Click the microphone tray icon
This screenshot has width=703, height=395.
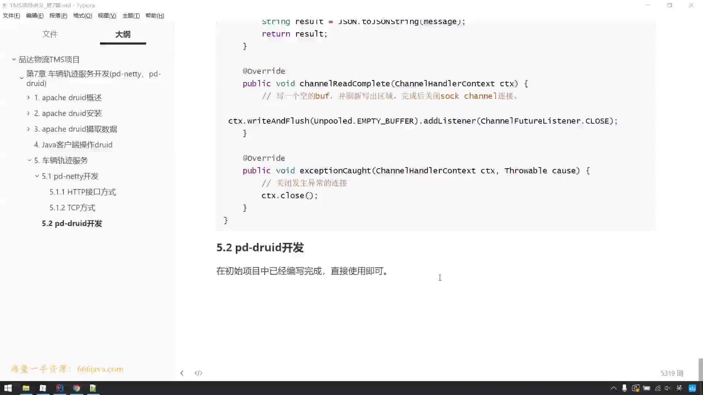[x=624, y=388]
